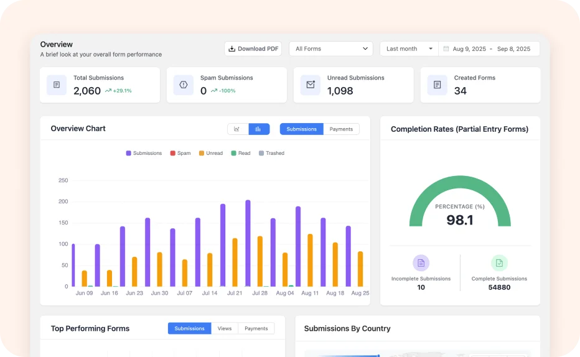Click the Spam Submissions hexagon icon
Viewport: 580px width, 357px height.
[184, 85]
